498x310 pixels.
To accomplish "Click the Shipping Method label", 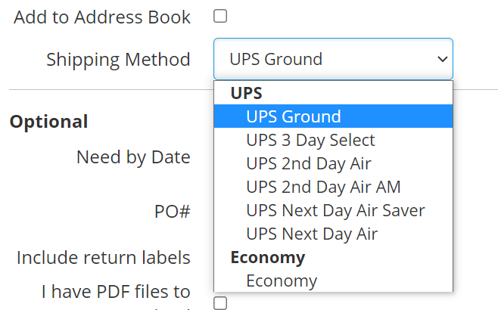I will [118, 60].
